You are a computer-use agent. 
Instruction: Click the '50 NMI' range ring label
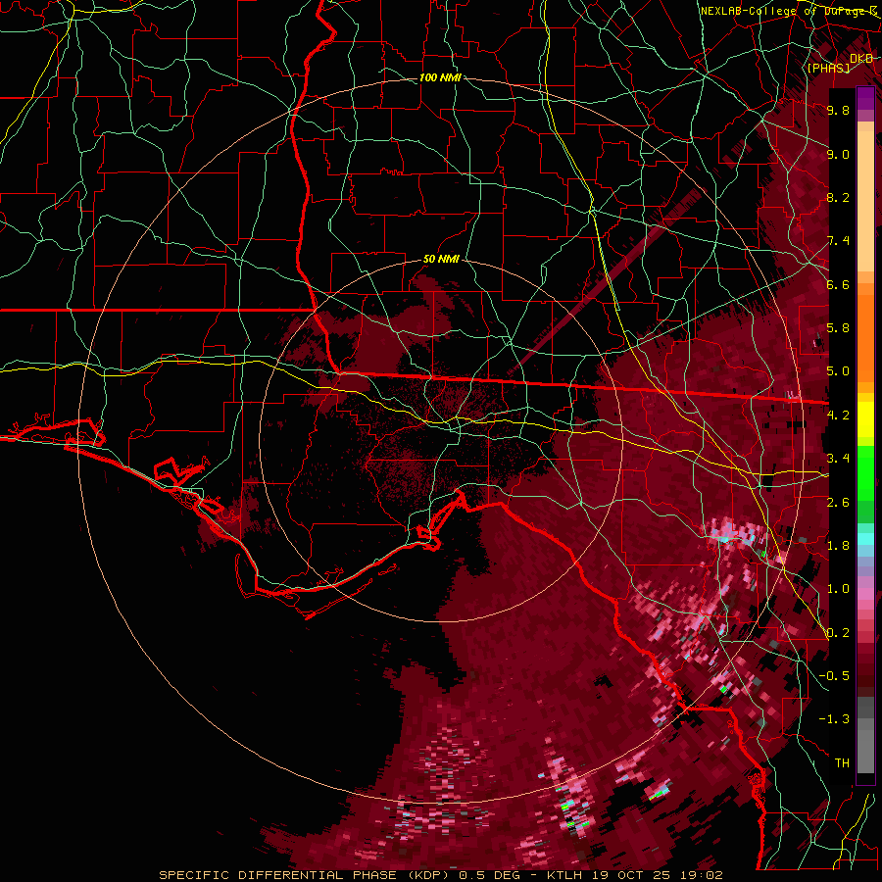coord(442,260)
